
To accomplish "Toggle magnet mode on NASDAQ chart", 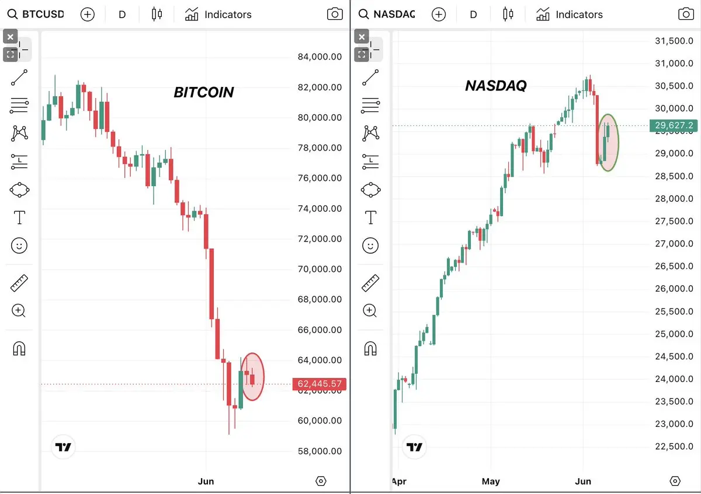I will (370, 349).
